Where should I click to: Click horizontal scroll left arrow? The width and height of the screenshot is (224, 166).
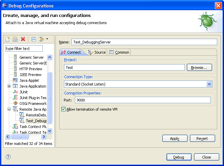coord(8,137)
